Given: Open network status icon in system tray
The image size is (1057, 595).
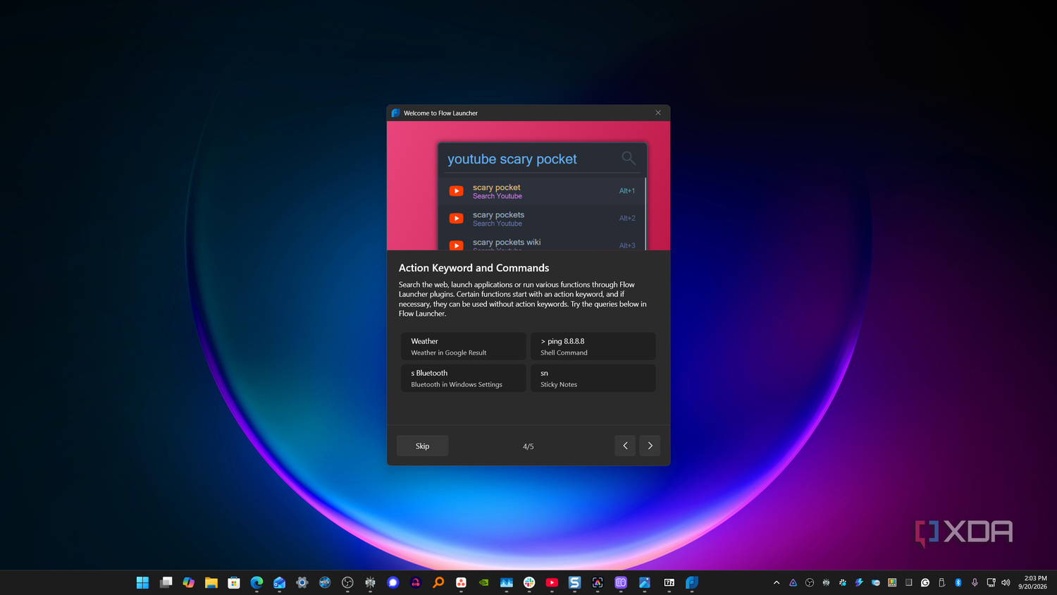Looking at the screenshot, I should (x=991, y=582).
